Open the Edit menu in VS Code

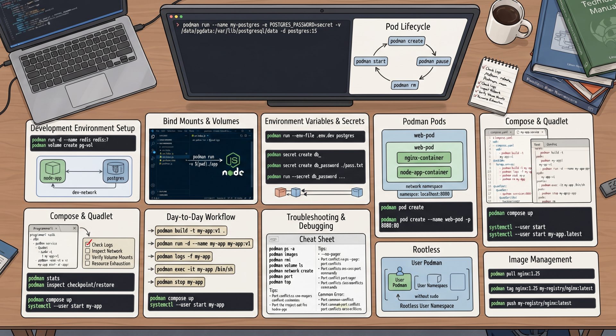click(x=163, y=131)
